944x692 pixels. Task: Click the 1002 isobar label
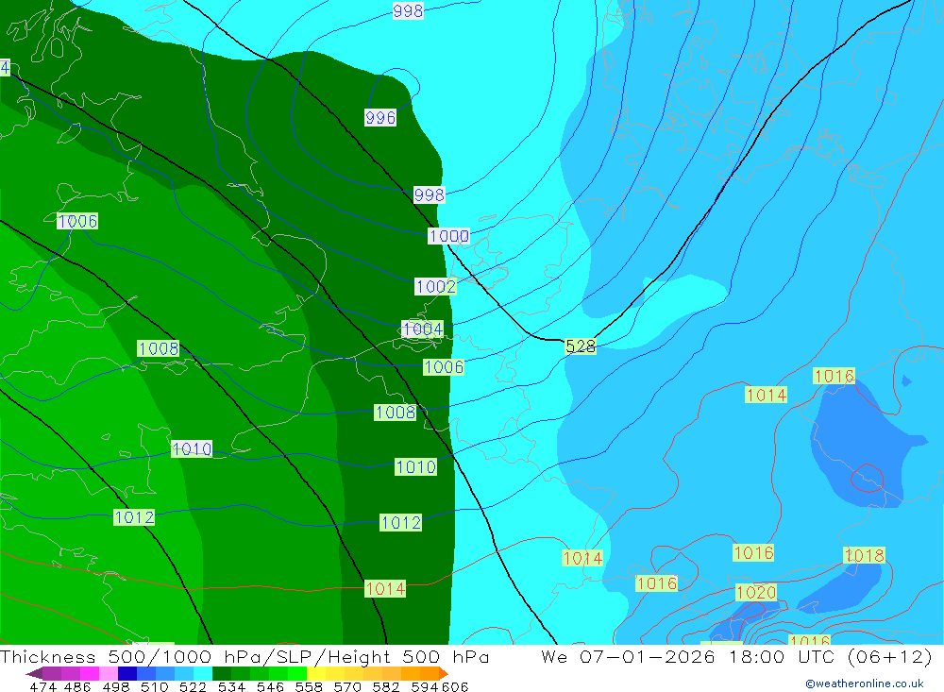(435, 287)
